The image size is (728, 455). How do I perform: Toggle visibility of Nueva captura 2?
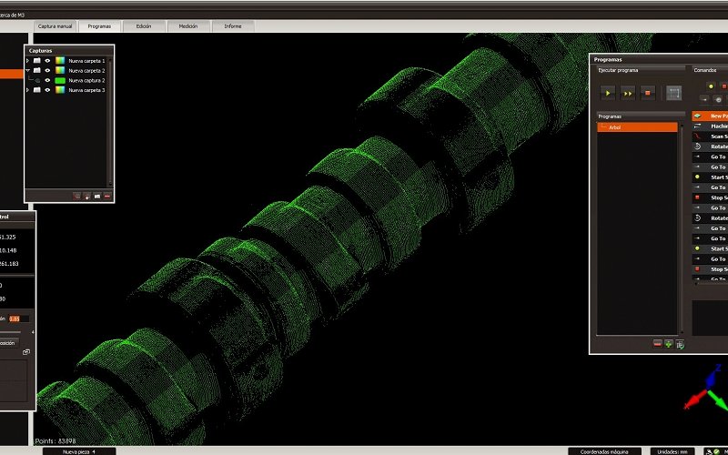[47, 81]
